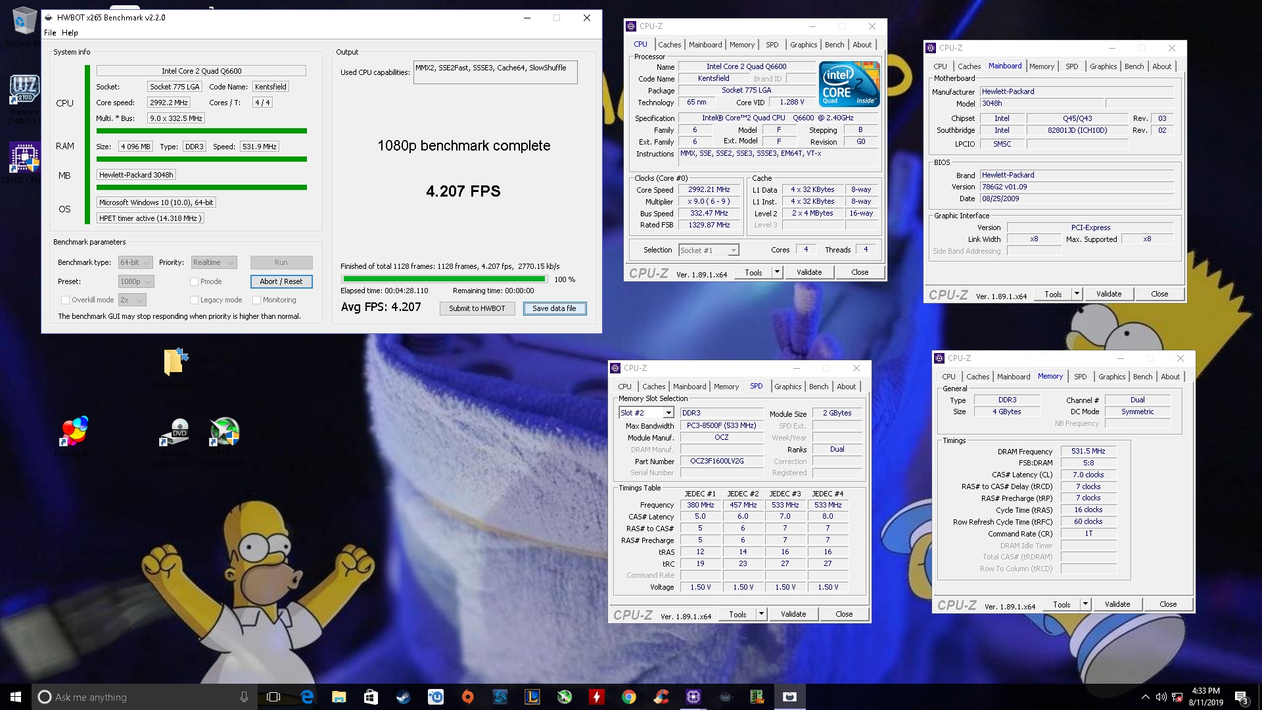Open Microsoft Store from the taskbar

click(x=371, y=697)
